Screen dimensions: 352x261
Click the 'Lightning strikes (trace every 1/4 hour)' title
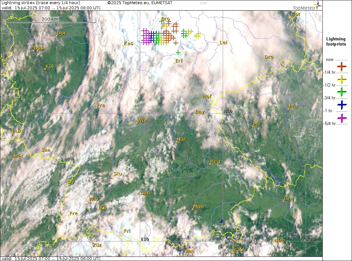[41, 3]
